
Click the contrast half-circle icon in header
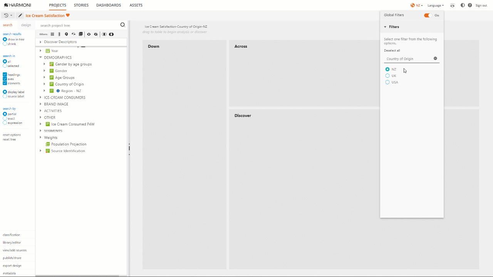(463, 5)
